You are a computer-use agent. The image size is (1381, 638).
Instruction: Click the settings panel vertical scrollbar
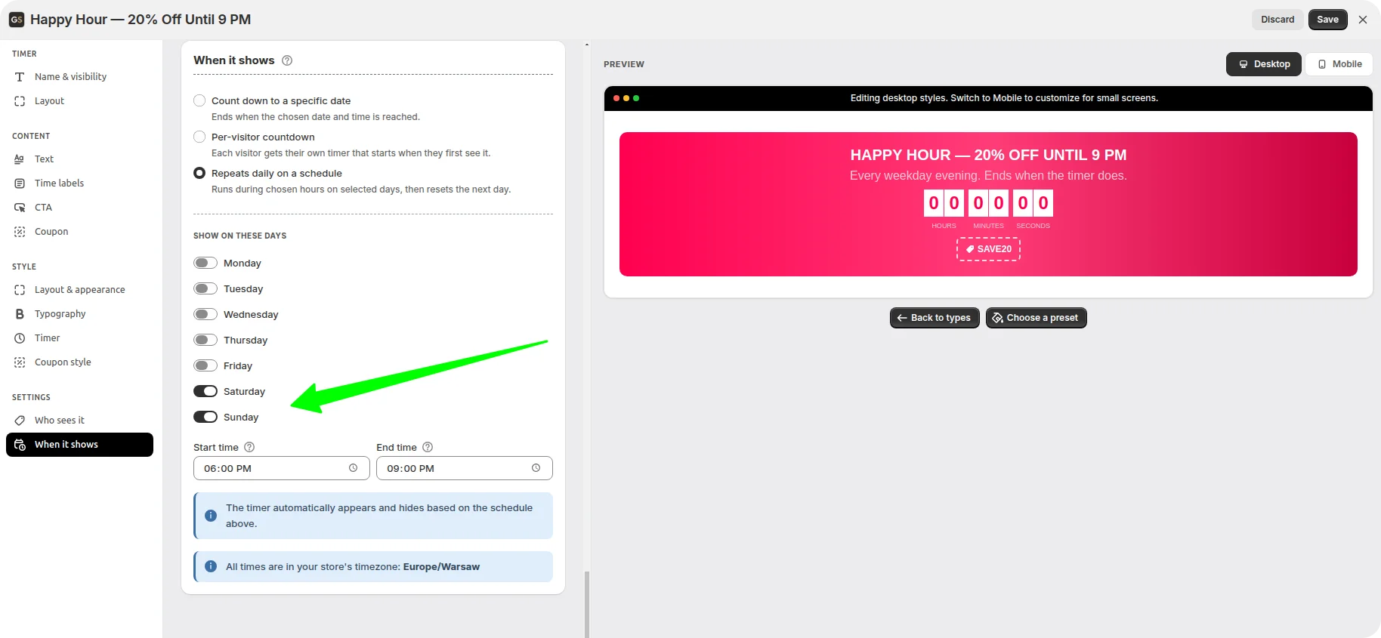point(587,604)
